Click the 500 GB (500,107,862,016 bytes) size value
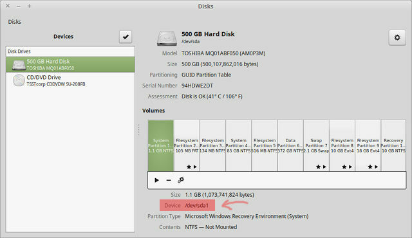The height and width of the screenshot is (238, 412). point(220,64)
